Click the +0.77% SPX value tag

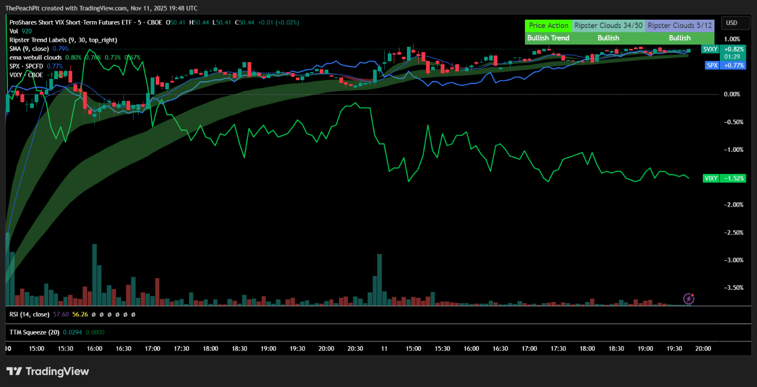(x=732, y=65)
